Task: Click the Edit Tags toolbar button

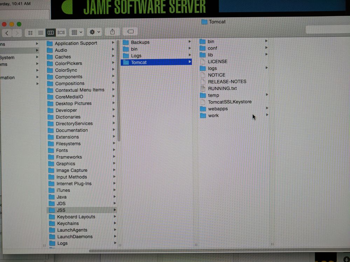Action: pyautogui.click(x=130, y=31)
